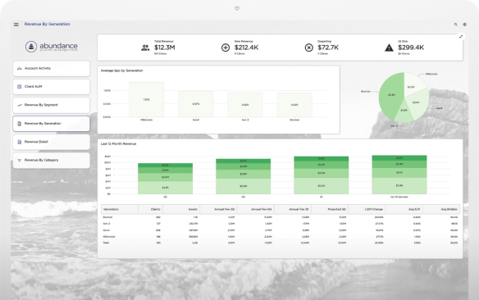Click the x-circle icon beside Departing

click(x=309, y=48)
